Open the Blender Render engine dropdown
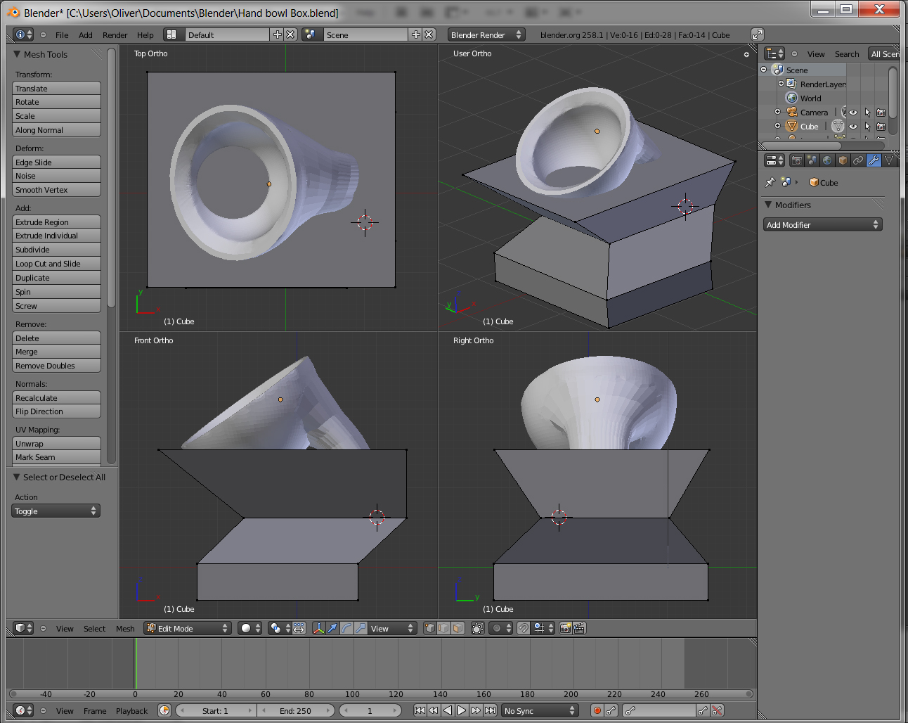Image resolution: width=908 pixels, height=723 pixels. coord(486,34)
